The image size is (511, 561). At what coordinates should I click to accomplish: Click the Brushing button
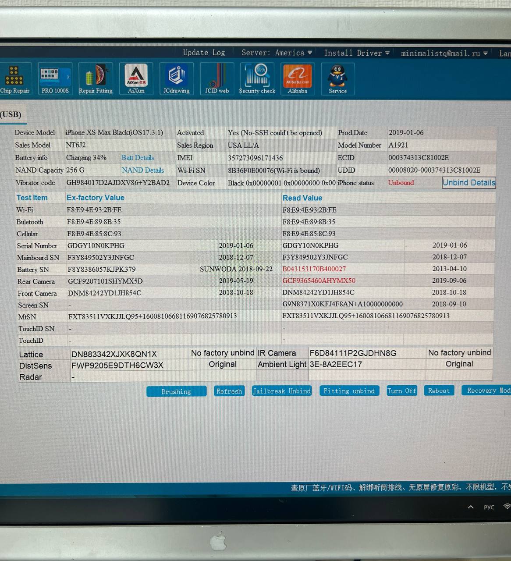pos(176,391)
